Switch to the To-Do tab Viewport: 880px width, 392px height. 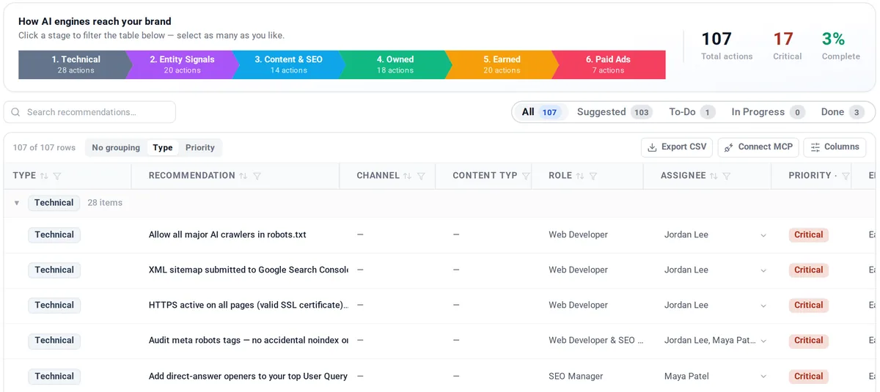(692, 112)
